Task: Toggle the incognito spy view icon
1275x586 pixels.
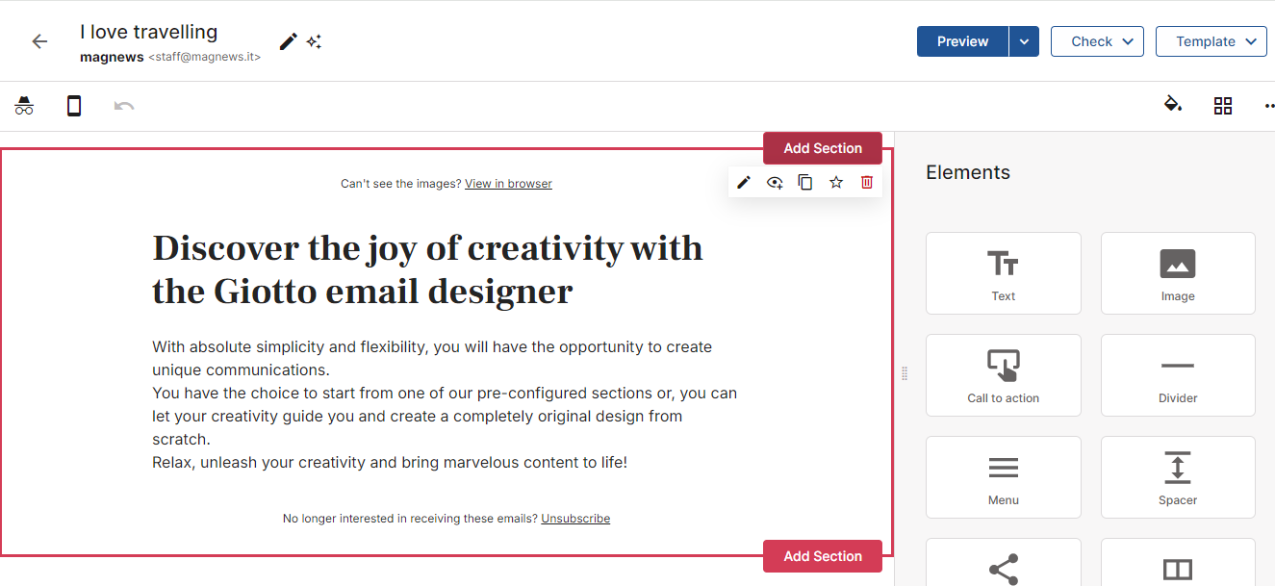Action: (x=24, y=106)
